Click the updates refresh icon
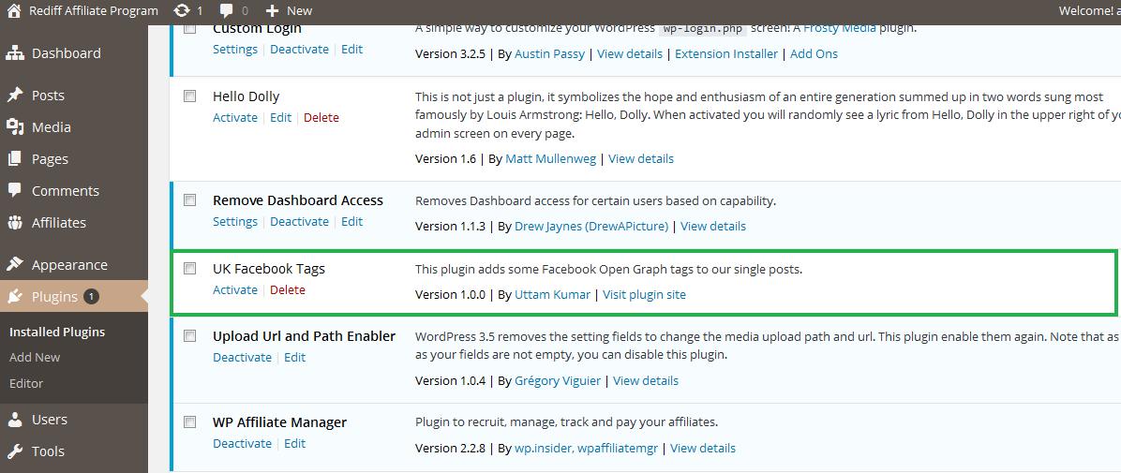 (182, 10)
